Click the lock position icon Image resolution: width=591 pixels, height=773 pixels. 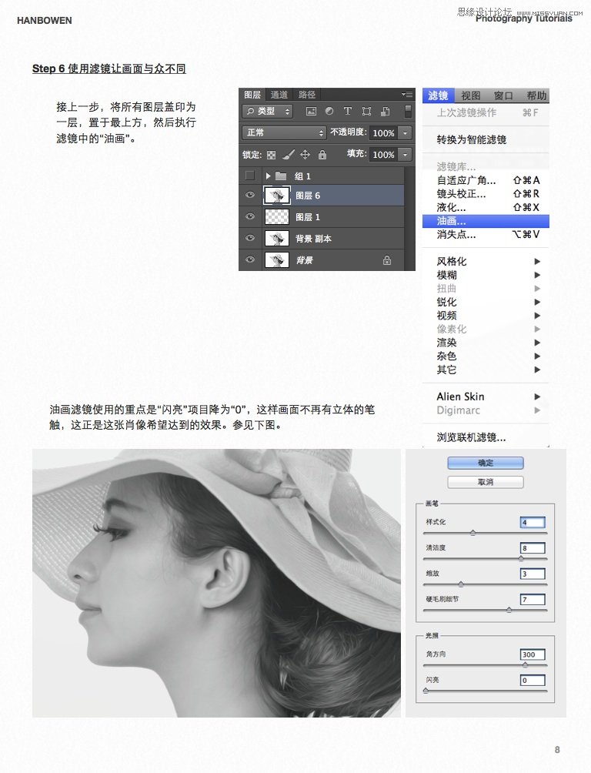[305, 155]
